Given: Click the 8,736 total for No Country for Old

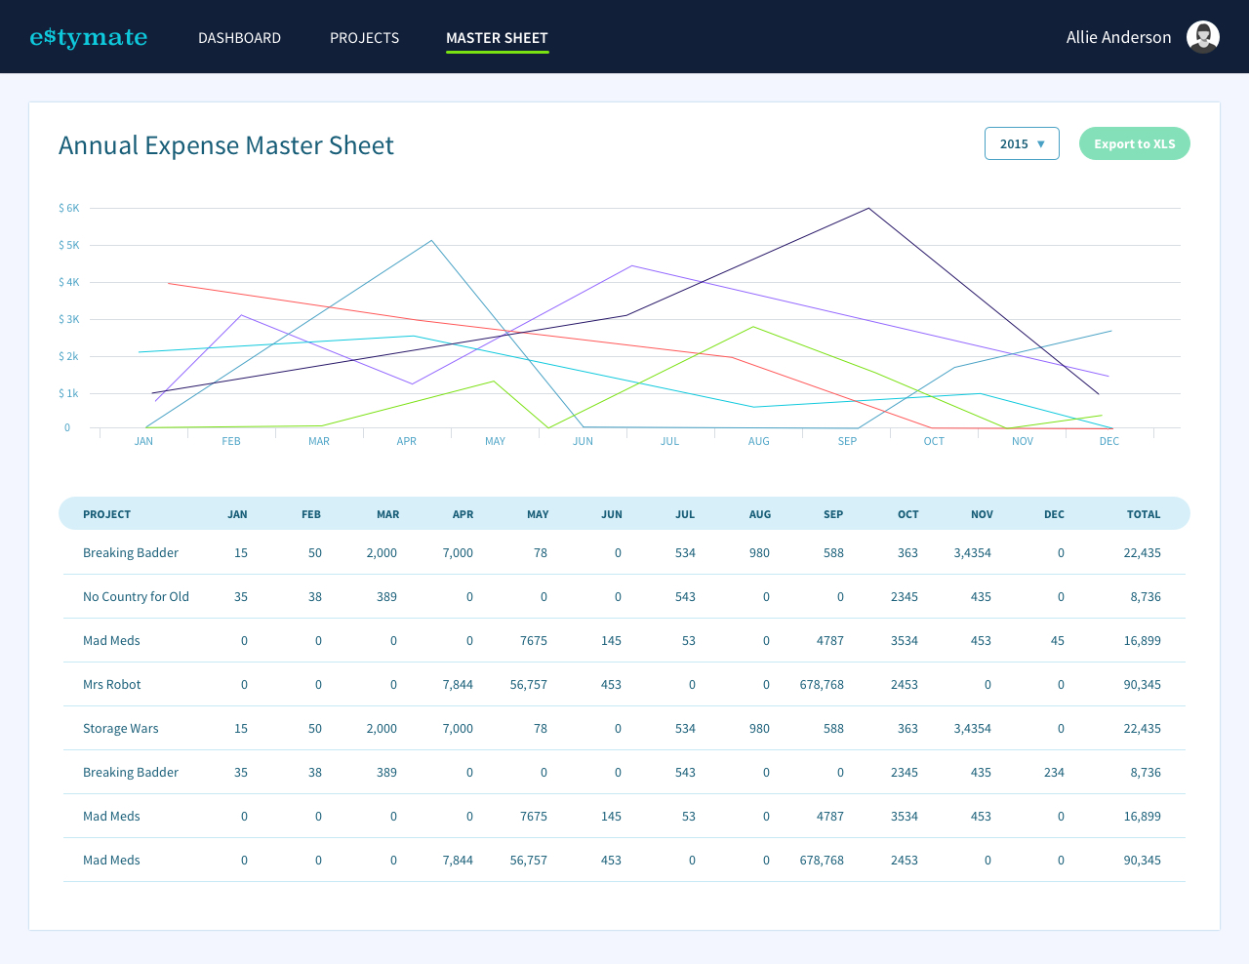Looking at the screenshot, I should [1145, 596].
